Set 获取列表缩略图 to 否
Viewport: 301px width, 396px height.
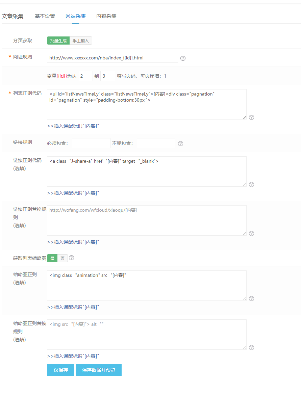(62, 258)
